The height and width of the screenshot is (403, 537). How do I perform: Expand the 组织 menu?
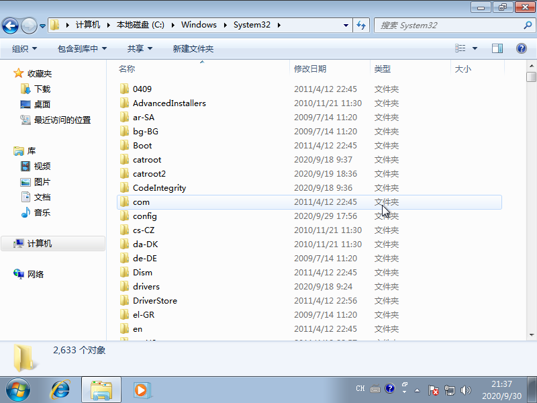[25, 48]
